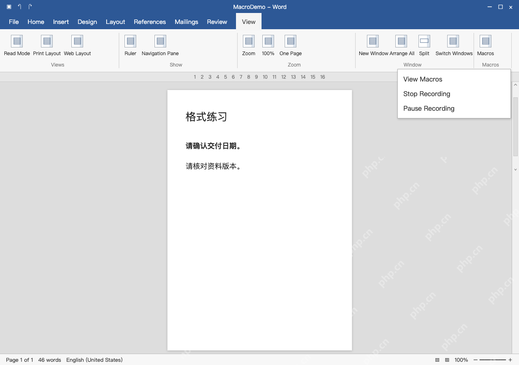Click the 46 words count
This screenshot has width=519, height=365.
(x=49, y=360)
